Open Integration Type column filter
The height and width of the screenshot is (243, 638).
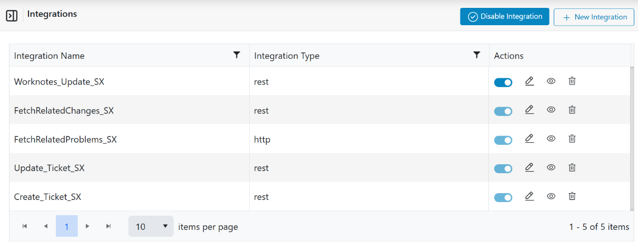point(477,55)
